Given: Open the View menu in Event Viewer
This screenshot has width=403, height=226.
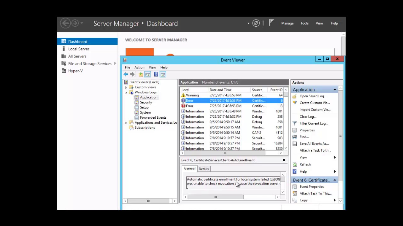Looking at the screenshot, I should point(152,67).
